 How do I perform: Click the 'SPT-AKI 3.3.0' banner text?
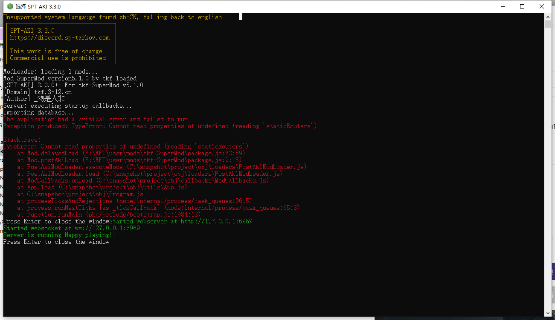pos(32,31)
